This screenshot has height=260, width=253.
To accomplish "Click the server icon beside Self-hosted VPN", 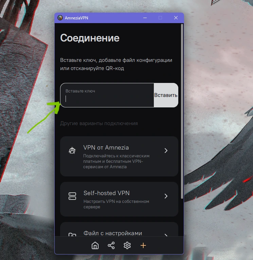I will point(72,196).
